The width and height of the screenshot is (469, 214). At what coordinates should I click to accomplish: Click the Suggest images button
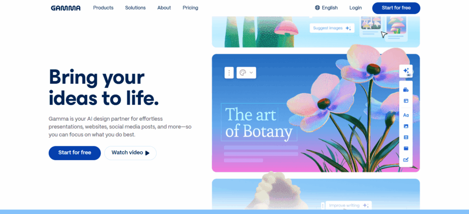pos(332,28)
